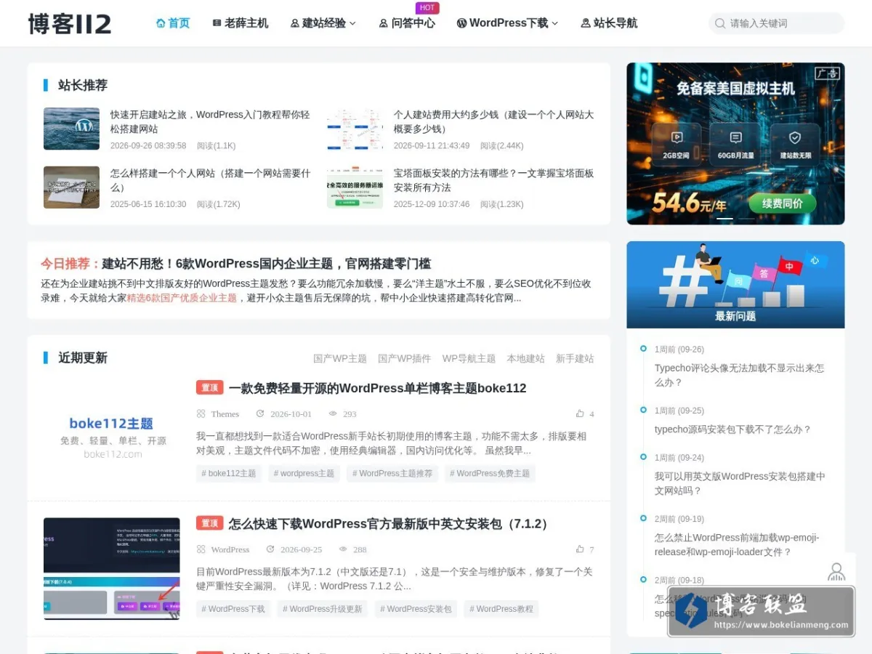Open article 怎么样搭建一个个人网站
This screenshot has width=872, height=654.
point(211,180)
